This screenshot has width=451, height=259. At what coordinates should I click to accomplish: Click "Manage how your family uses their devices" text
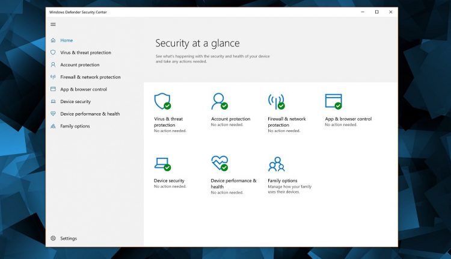point(290,189)
